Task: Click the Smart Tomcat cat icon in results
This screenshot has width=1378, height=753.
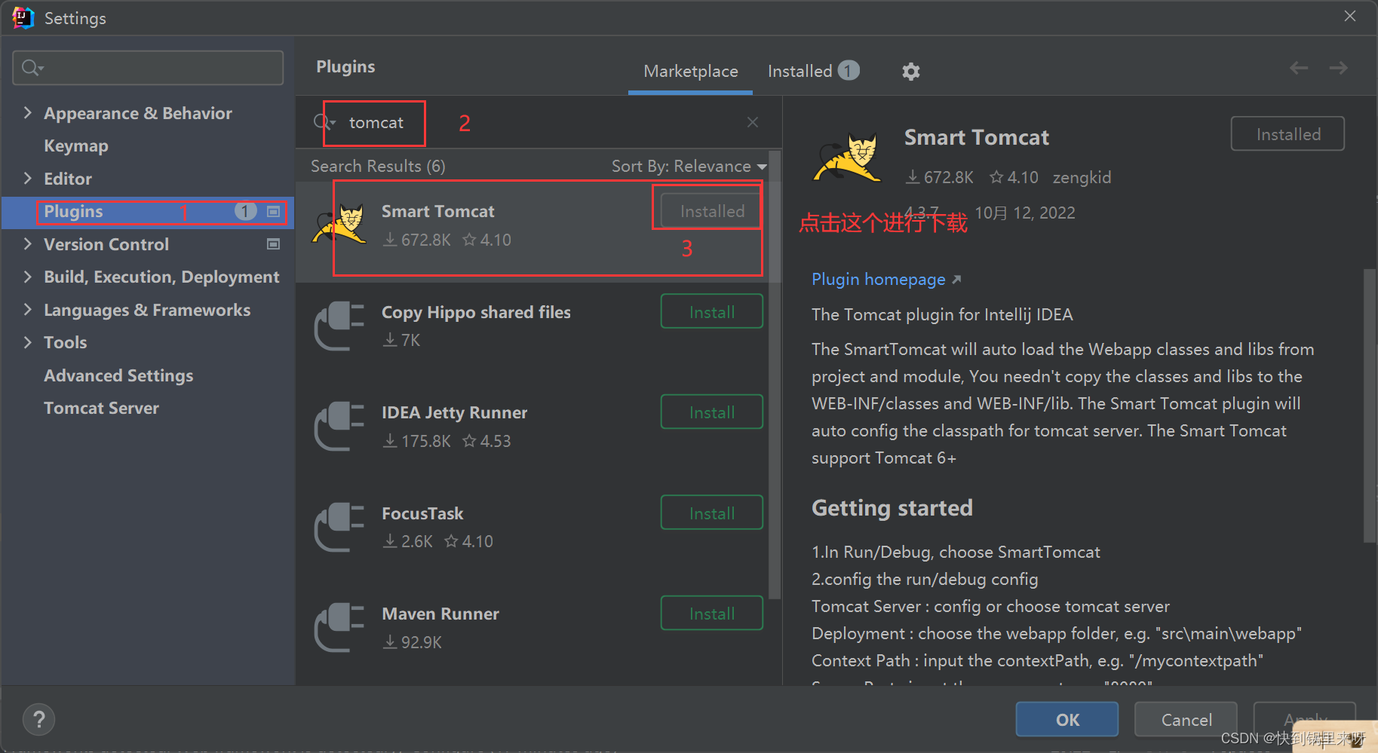Action: (x=339, y=225)
